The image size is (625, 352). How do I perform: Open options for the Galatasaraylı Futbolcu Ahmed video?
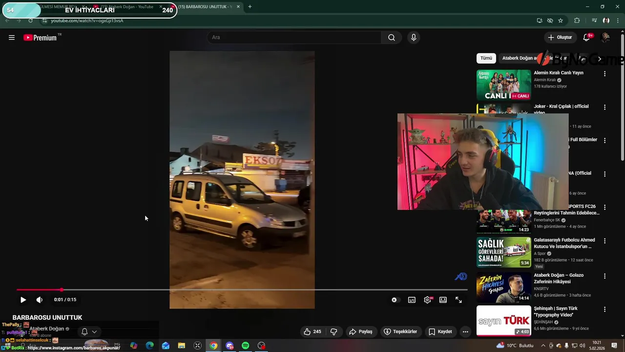604,241
